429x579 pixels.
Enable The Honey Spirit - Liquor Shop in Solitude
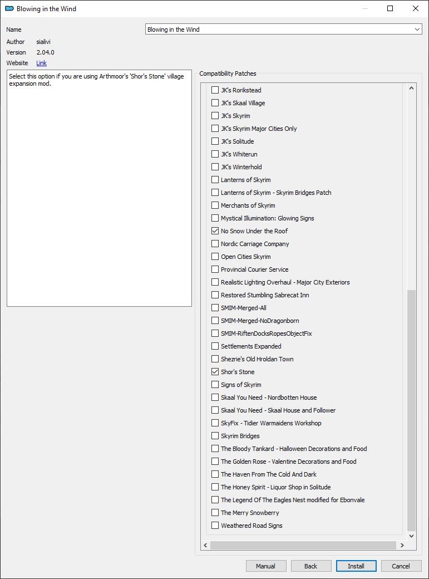pos(215,487)
